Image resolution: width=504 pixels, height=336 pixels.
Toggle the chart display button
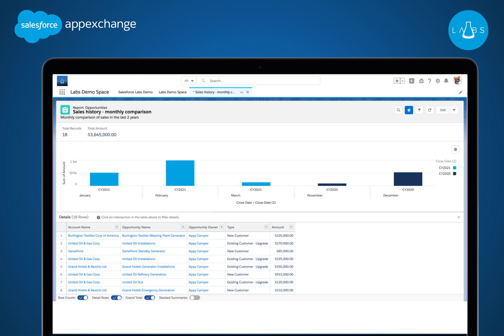click(x=409, y=110)
